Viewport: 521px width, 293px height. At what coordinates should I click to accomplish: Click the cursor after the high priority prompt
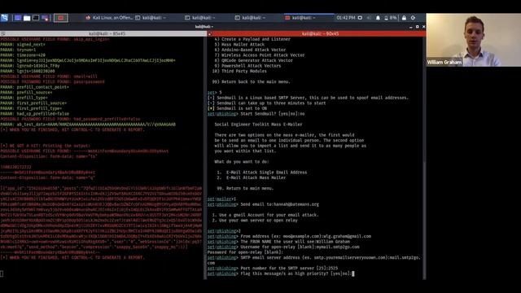click(353, 273)
